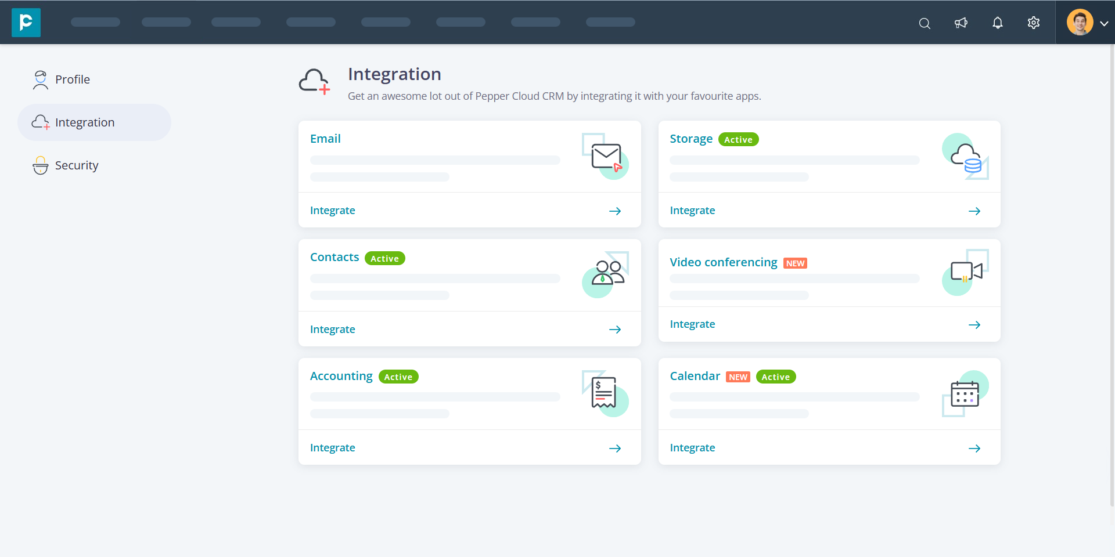Image resolution: width=1115 pixels, height=557 pixels.
Task: Click the Video conferencing card title
Action: tap(724, 263)
